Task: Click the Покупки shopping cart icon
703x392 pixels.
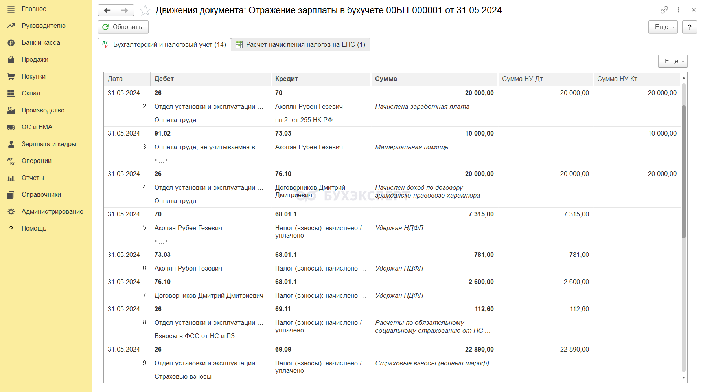Action: click(11, 77)
